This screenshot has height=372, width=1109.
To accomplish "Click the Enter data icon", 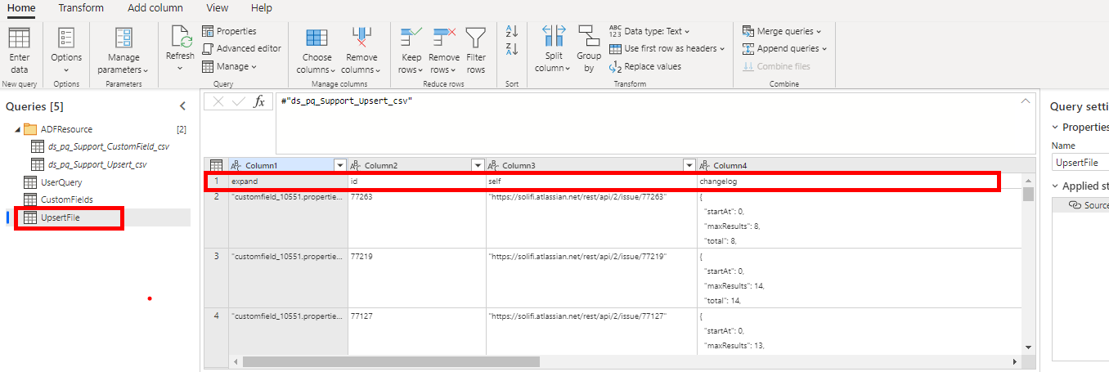I will (19, 38).
